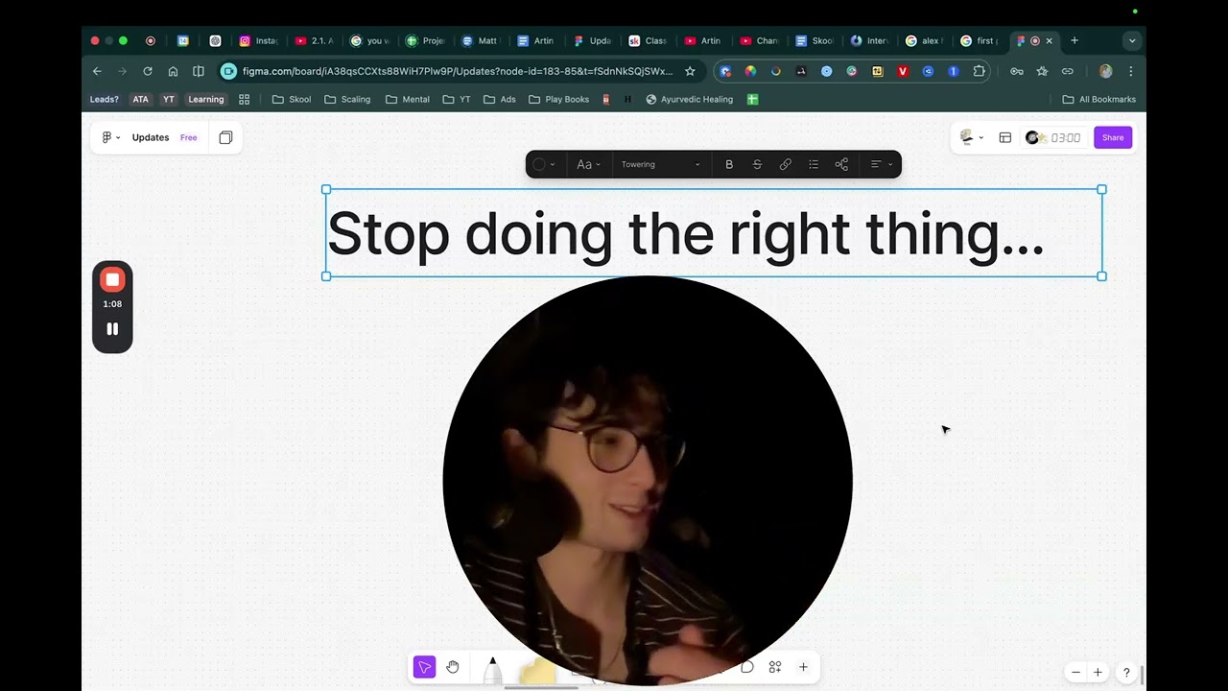Open the Mental bookmarks folder
This screenshot has height=691, width=1228.
coord(407,99)
